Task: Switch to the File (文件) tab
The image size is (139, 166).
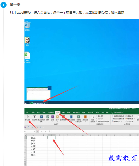Action: [x=27, y=112]
